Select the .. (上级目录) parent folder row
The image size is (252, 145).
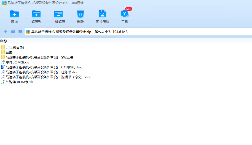coord(12,48)
